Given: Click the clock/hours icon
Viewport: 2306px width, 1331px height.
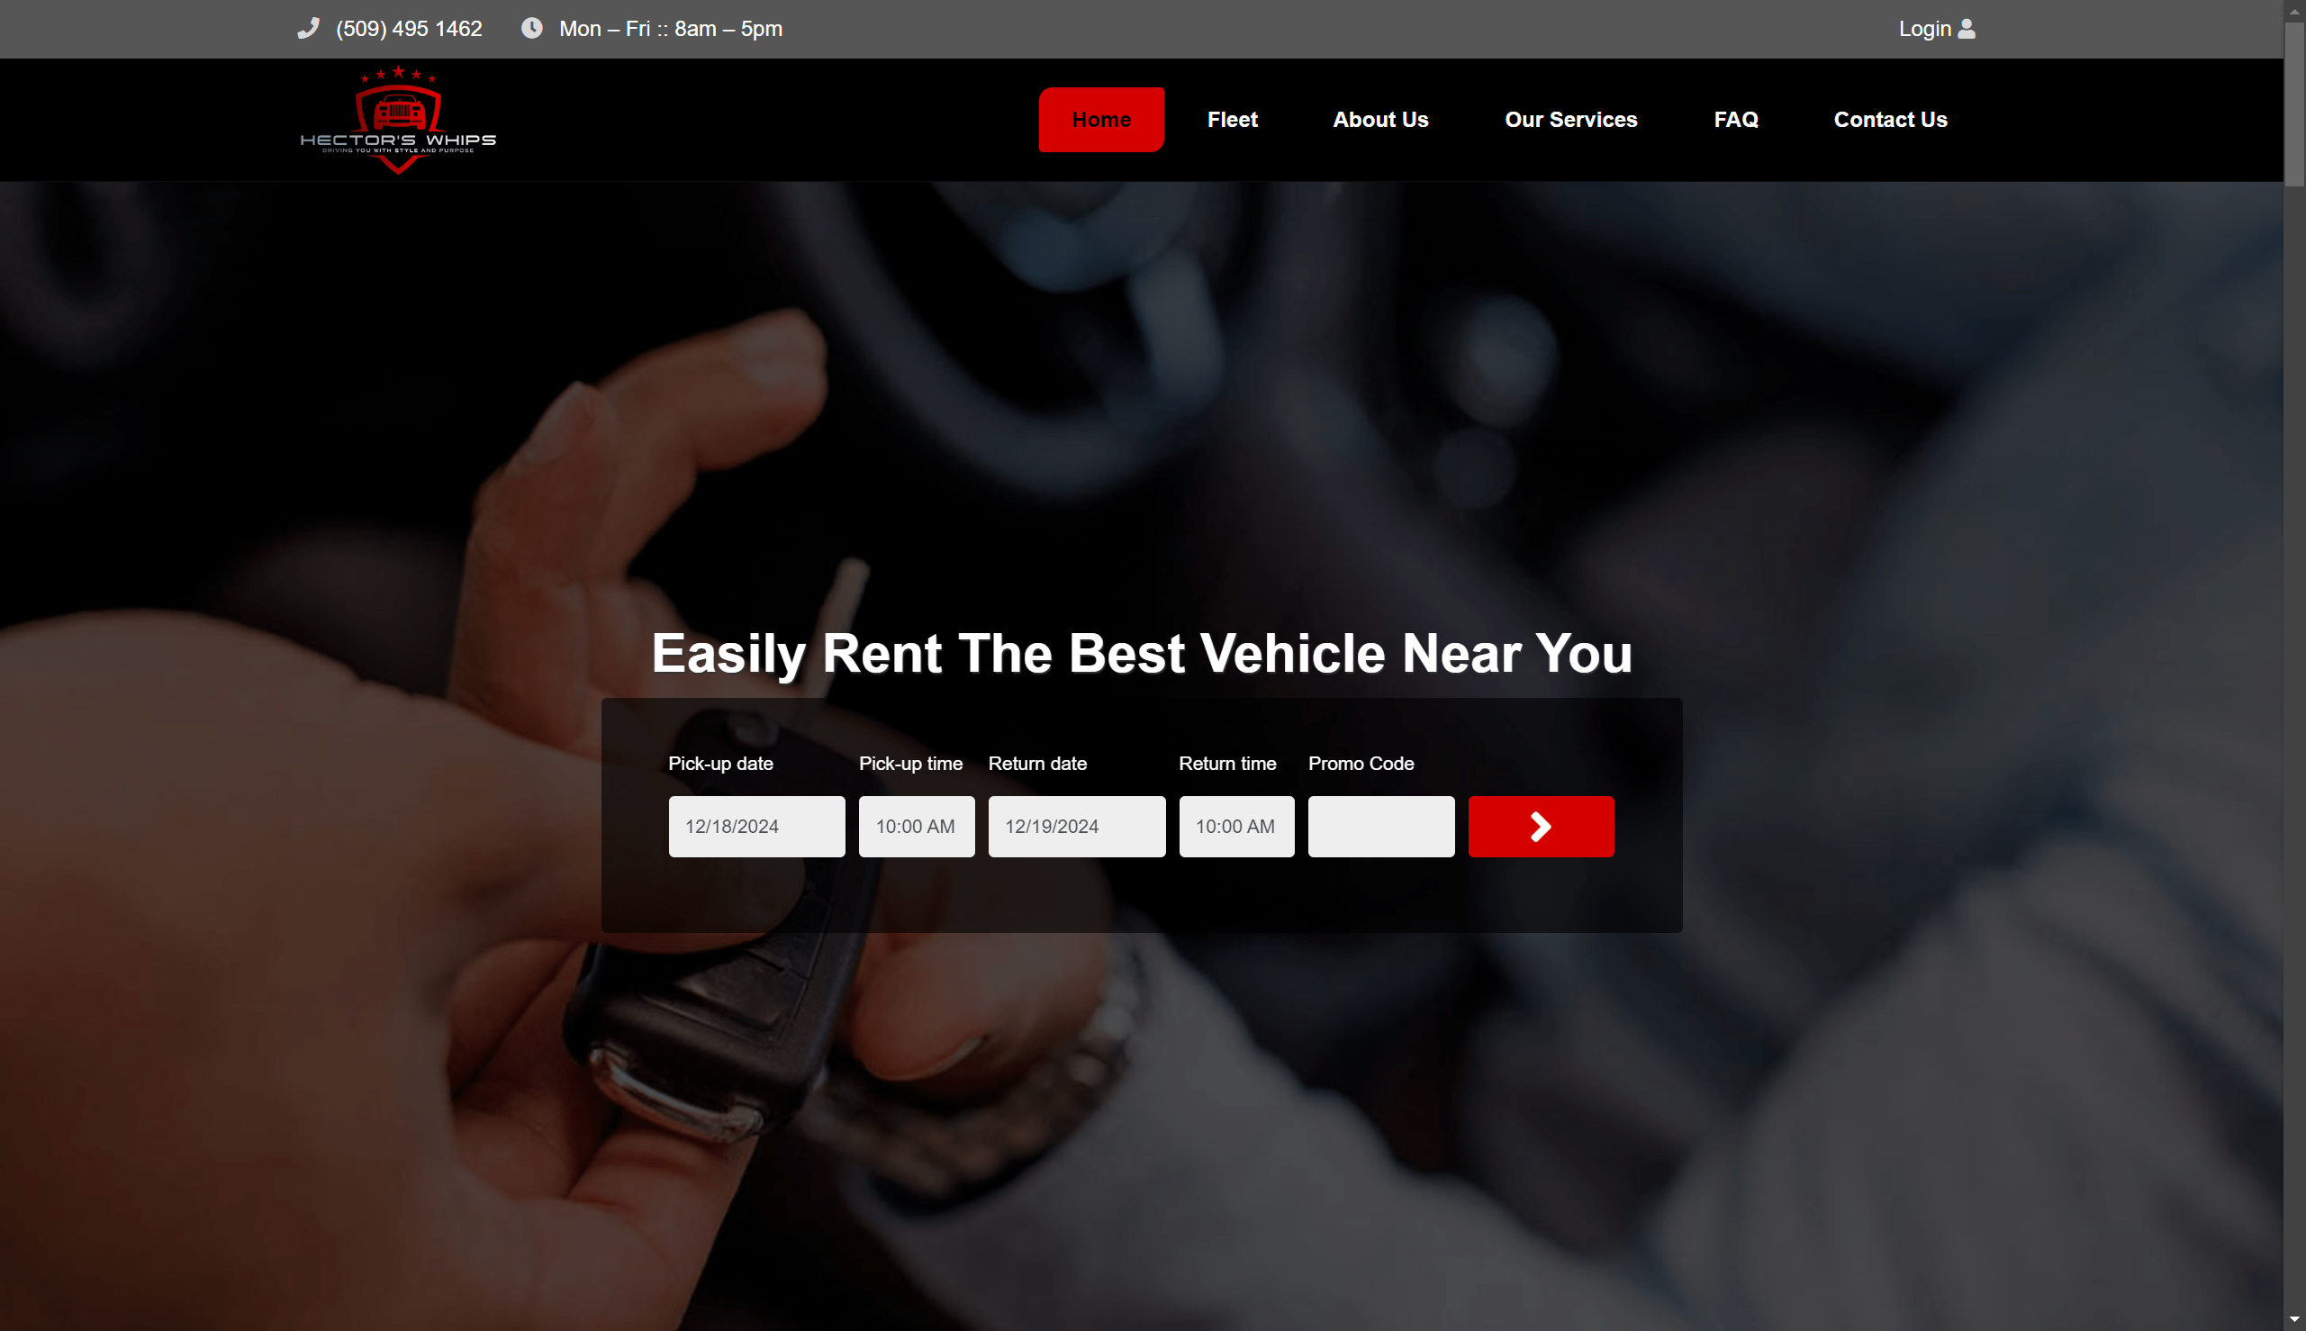Looking at the screenshot, I should (530, 29).
